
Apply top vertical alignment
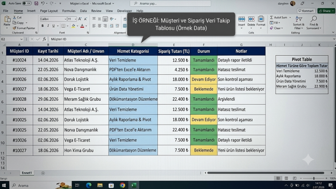pyautogui.click(x=94, y=19)
